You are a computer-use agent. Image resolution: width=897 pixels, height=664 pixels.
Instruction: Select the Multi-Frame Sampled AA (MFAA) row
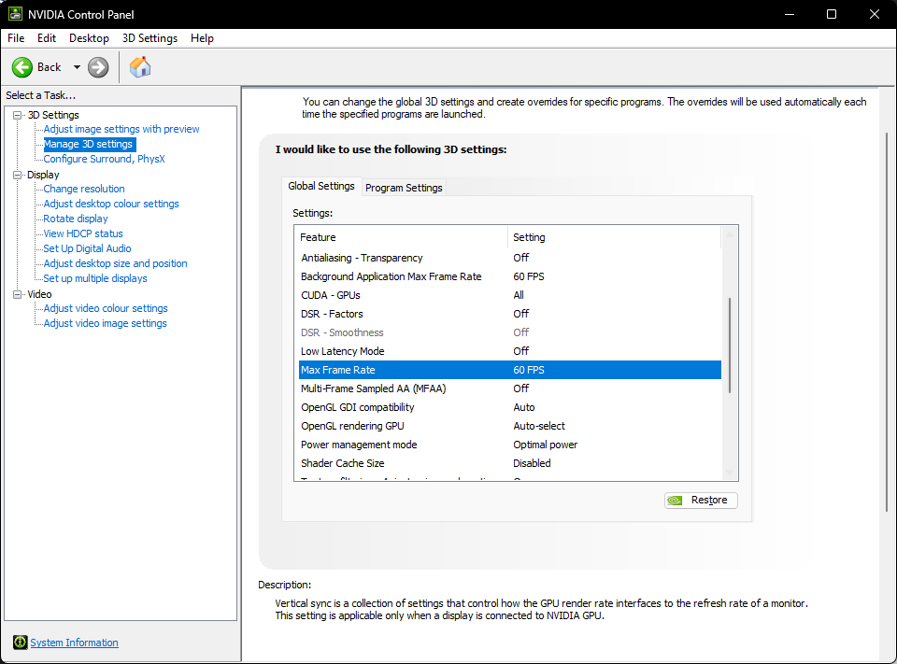pyautogui.click(x=510, y=389)
